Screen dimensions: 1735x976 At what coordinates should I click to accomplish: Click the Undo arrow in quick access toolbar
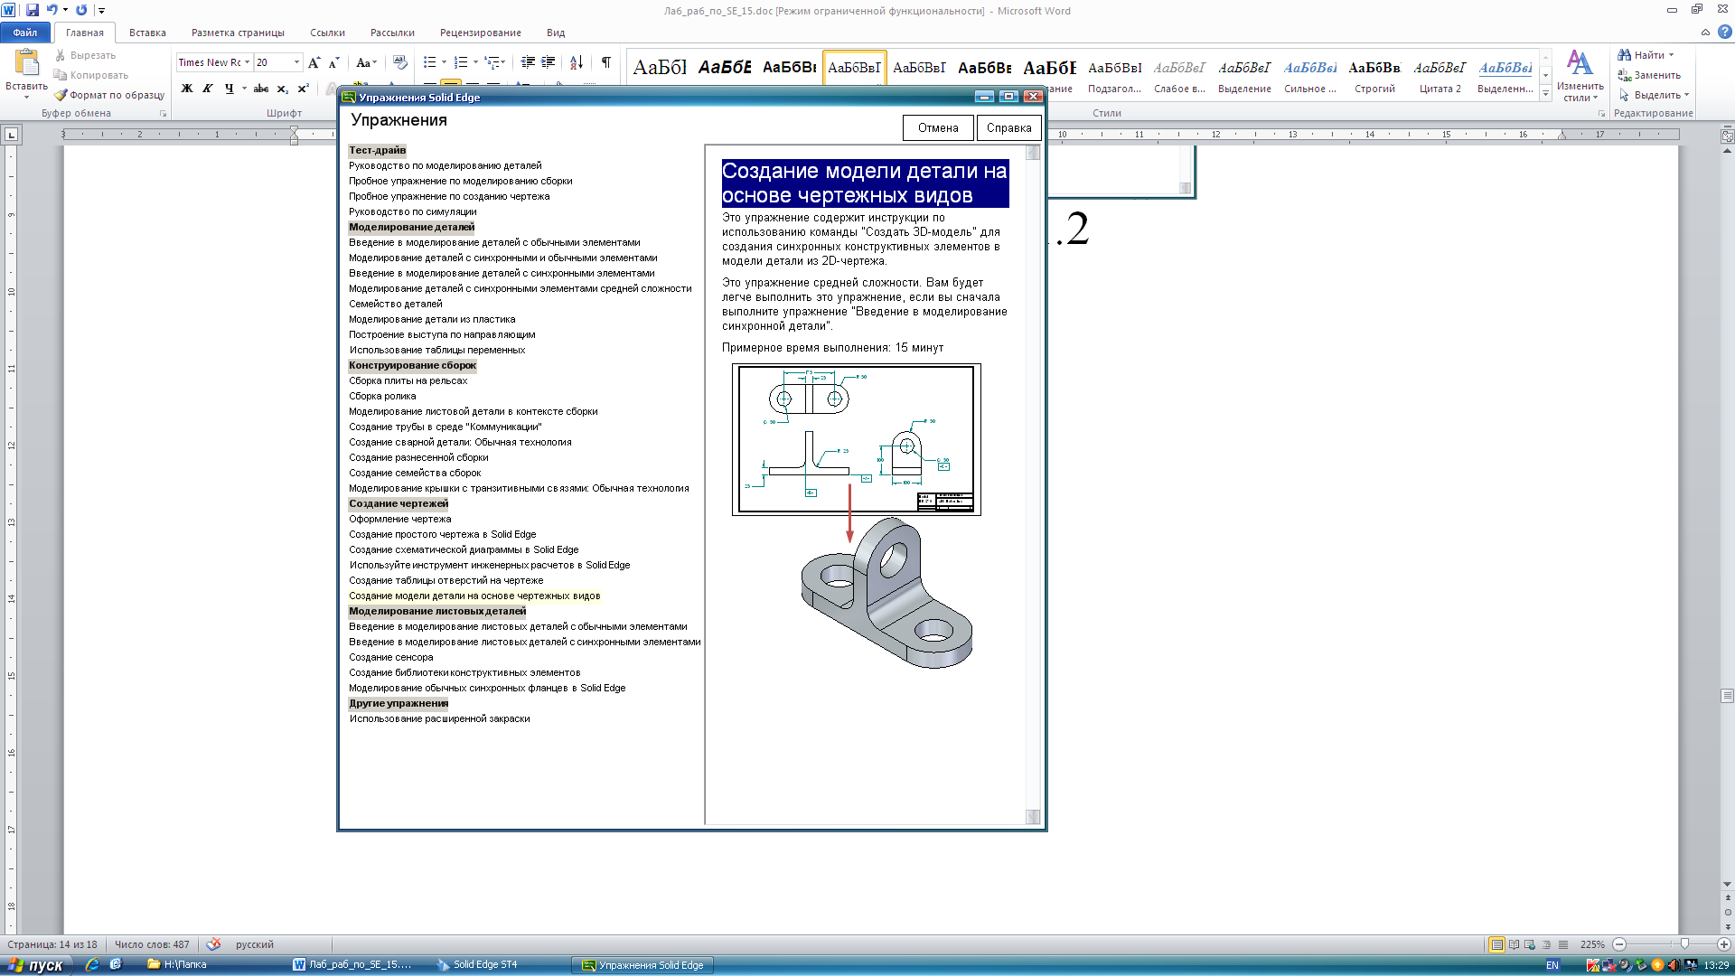[x=52, y=10]
